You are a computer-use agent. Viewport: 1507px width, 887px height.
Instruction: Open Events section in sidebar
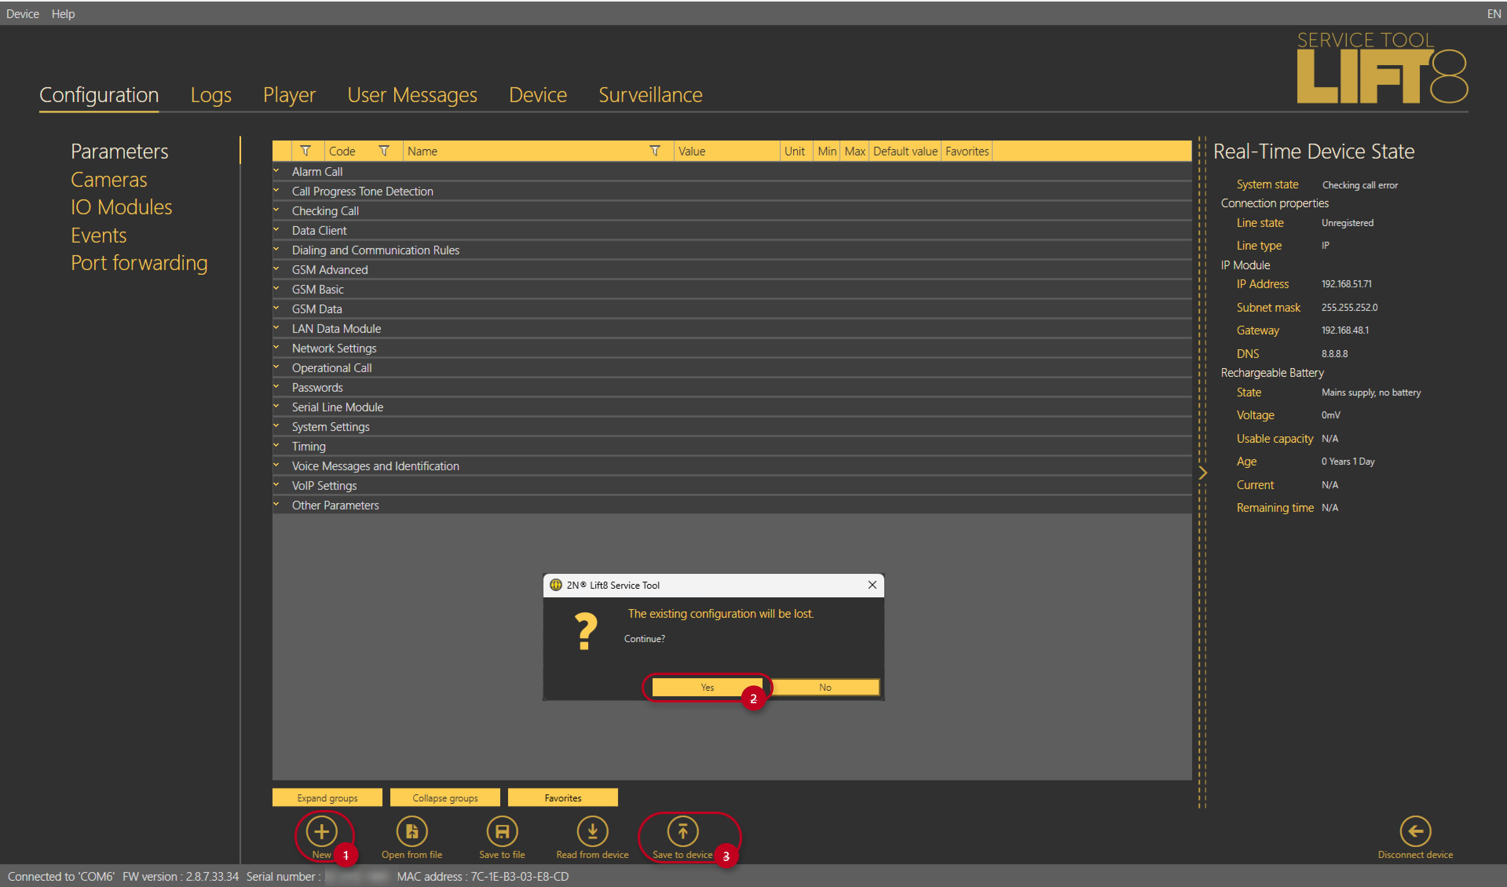point(99,235)
